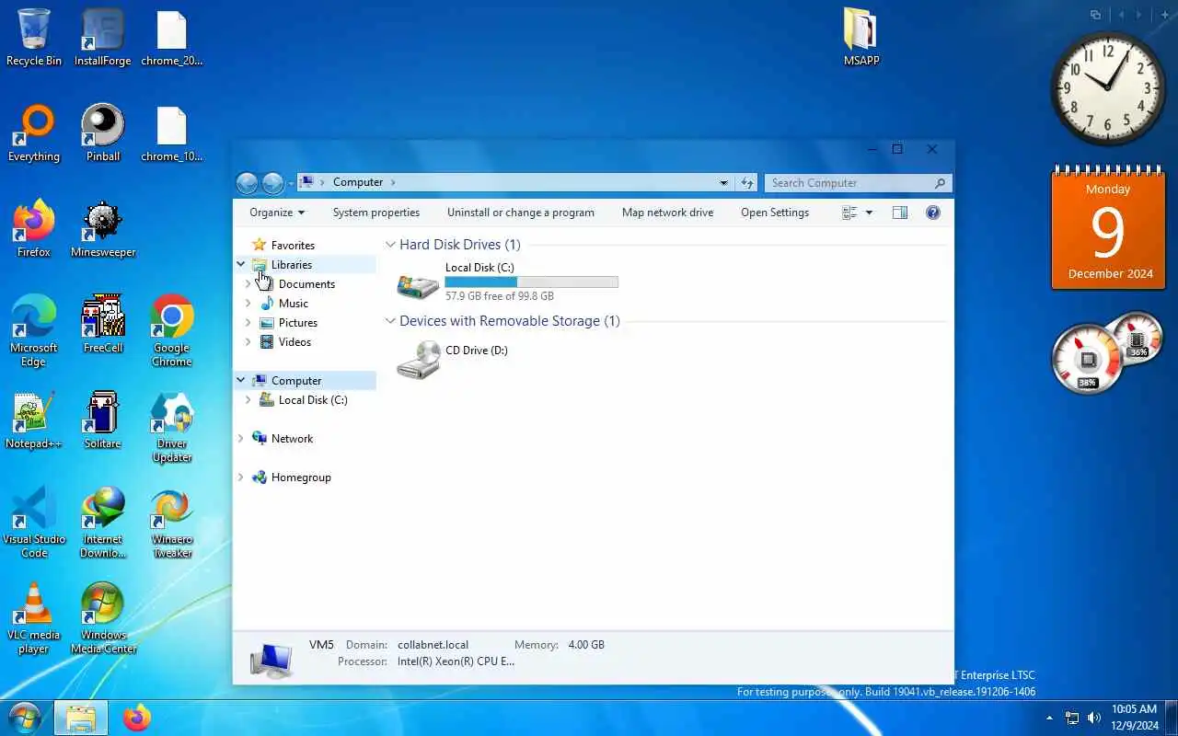1178x736 pixels.
Task: Collapse the Computer tree node
Action: coord(241,381)
